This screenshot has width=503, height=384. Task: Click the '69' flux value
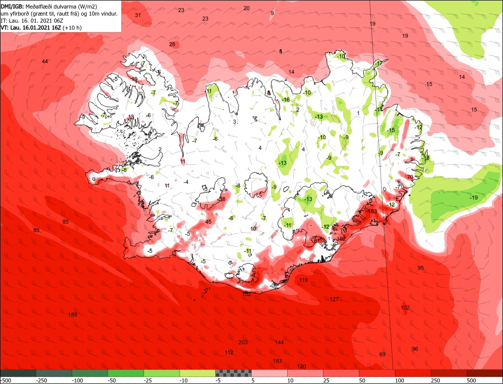(x=382, y=354)
